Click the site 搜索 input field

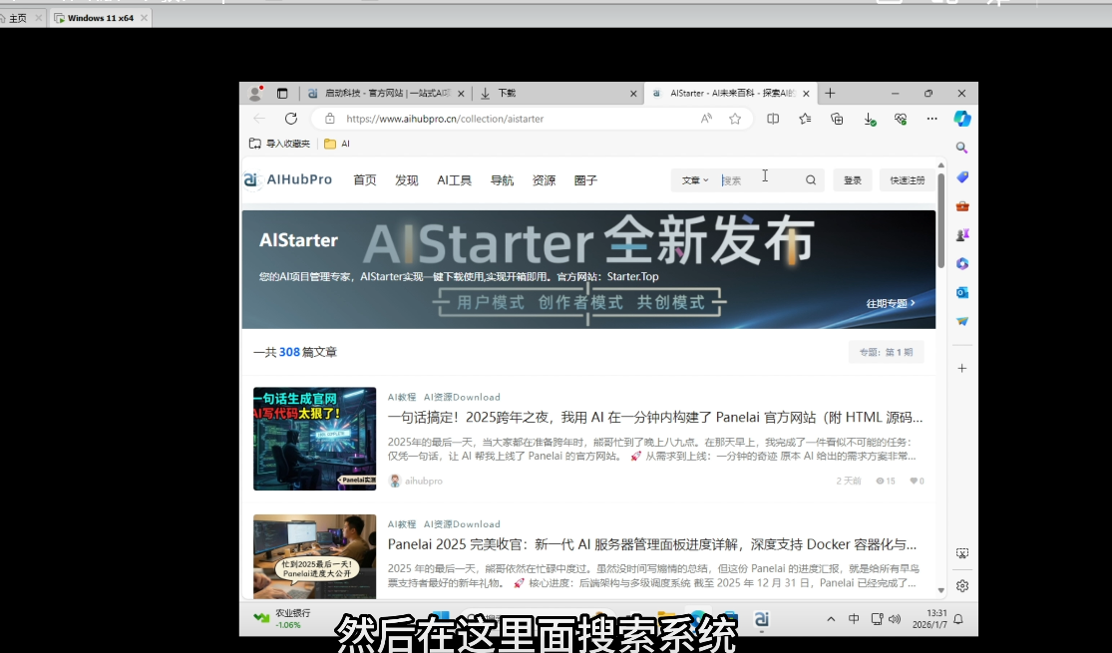(760, 180)
